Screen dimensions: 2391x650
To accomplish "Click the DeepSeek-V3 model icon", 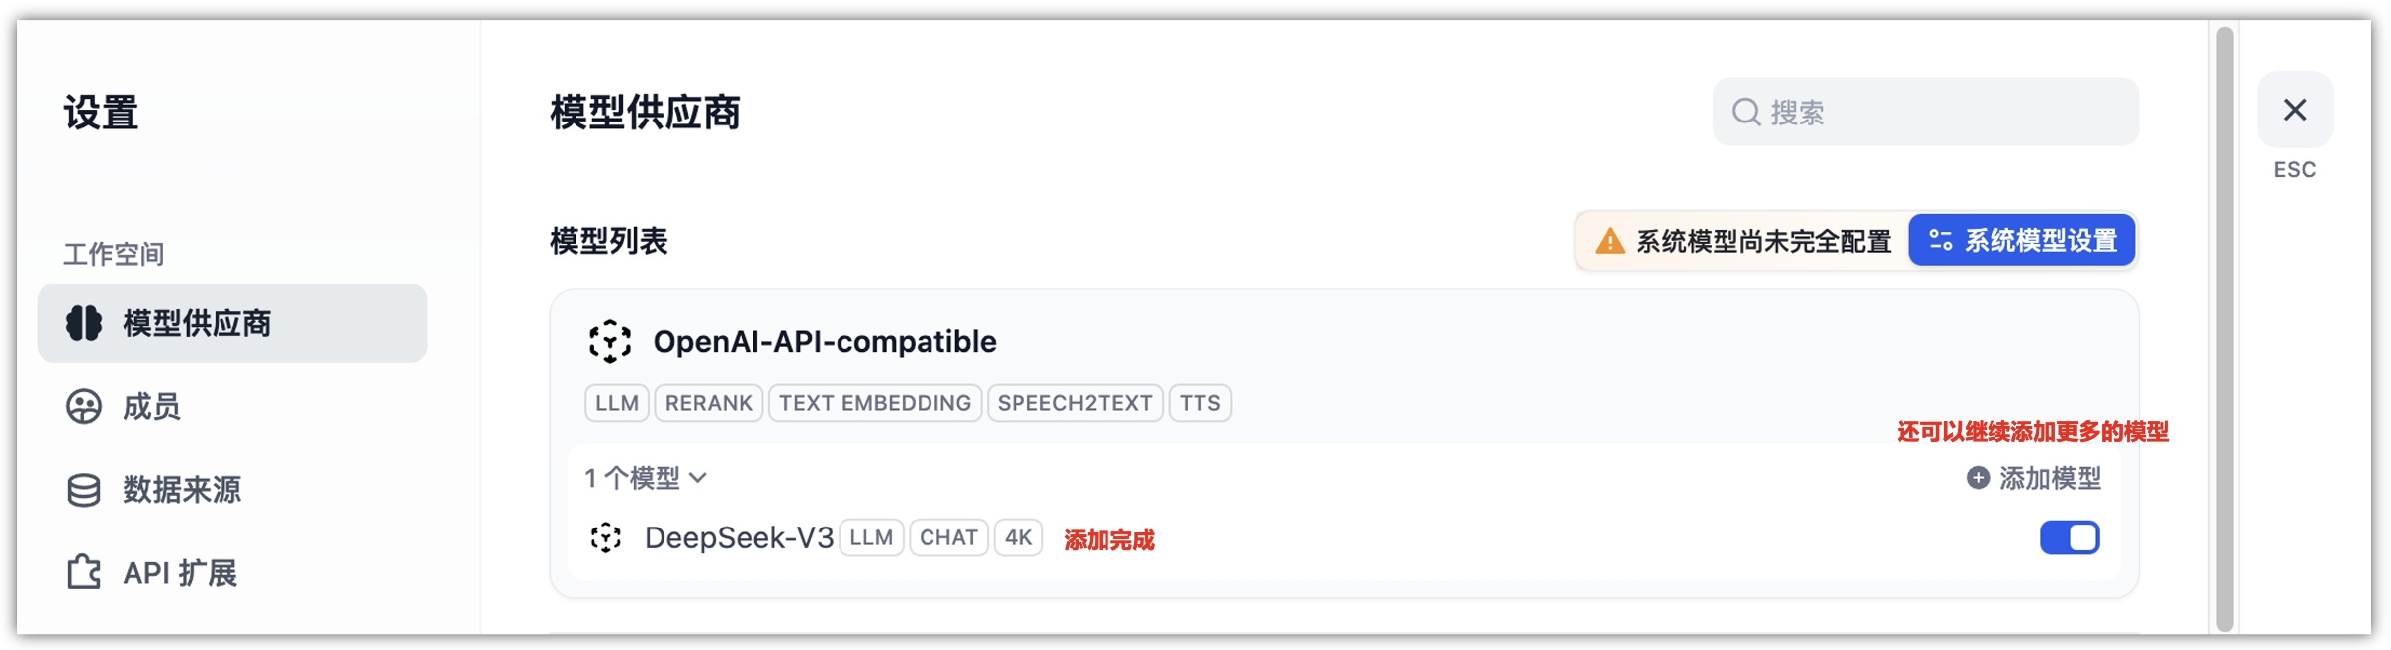I will tap(606, 538).
